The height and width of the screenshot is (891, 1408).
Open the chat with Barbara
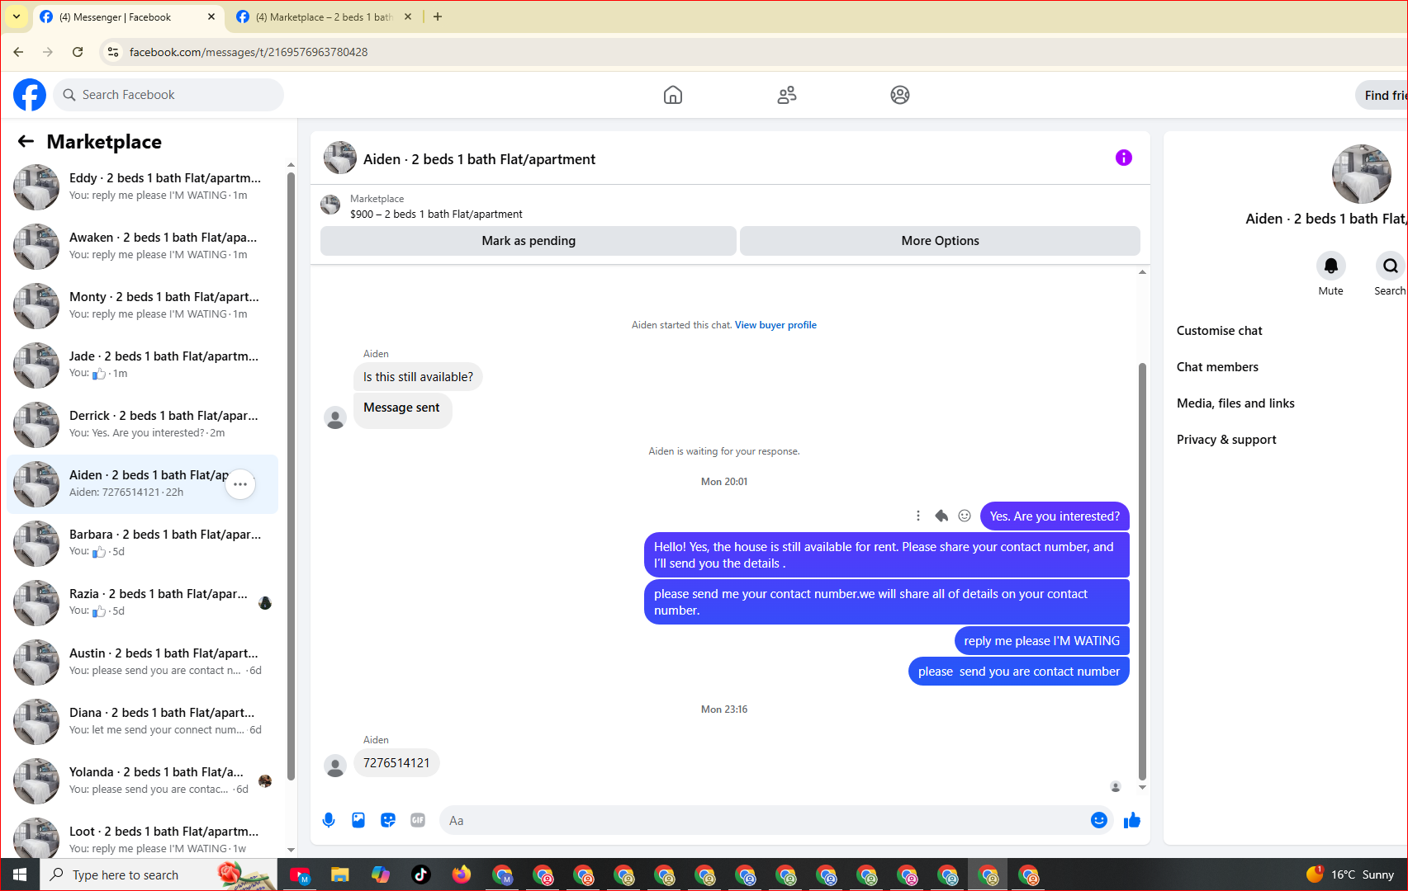coord(142,544)
